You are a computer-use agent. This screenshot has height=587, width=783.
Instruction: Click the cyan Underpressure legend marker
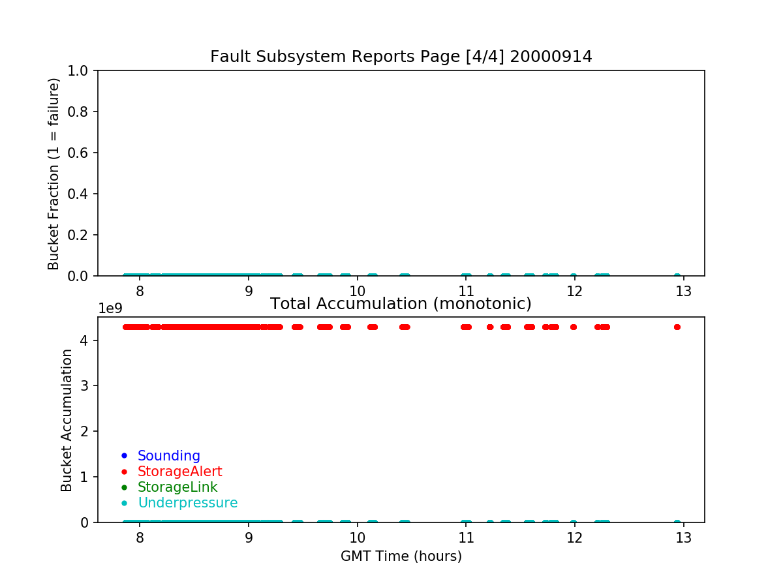[124, 503]
